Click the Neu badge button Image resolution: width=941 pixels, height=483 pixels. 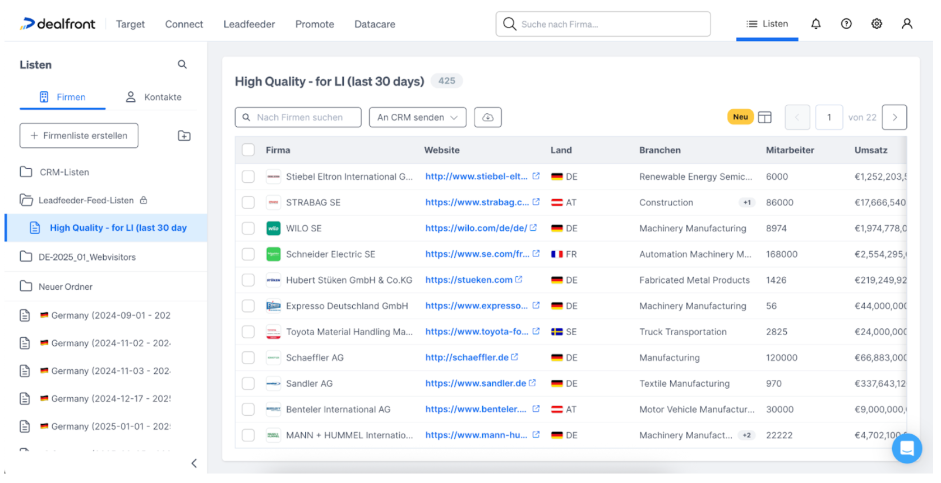[x=740, y=117]
